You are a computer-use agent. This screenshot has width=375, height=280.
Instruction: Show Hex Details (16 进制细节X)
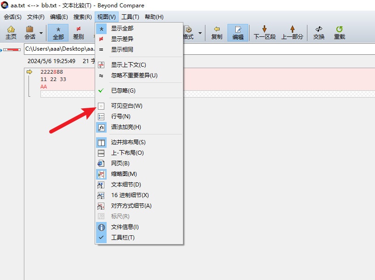[x=139, y=195]
